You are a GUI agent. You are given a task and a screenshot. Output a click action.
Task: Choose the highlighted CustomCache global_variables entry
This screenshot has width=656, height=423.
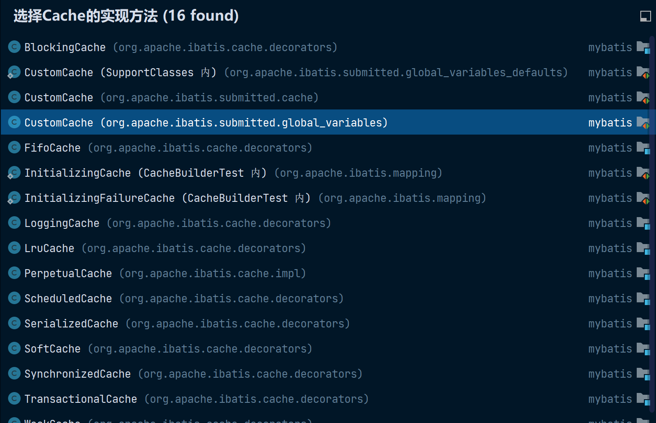coord(205,122)
